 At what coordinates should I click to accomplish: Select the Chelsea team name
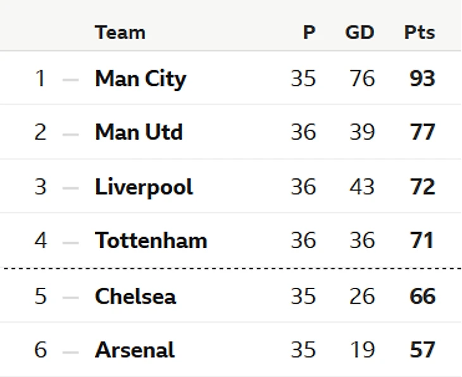(x=135, y=296)
